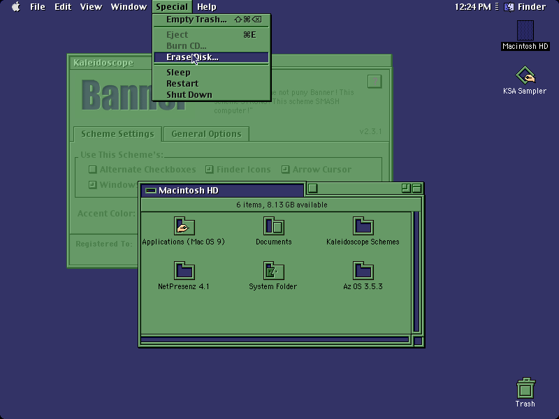The width and height of the screenshot is (559, 419).
Task: Open the Window menu
Action: tap(129, 7)
